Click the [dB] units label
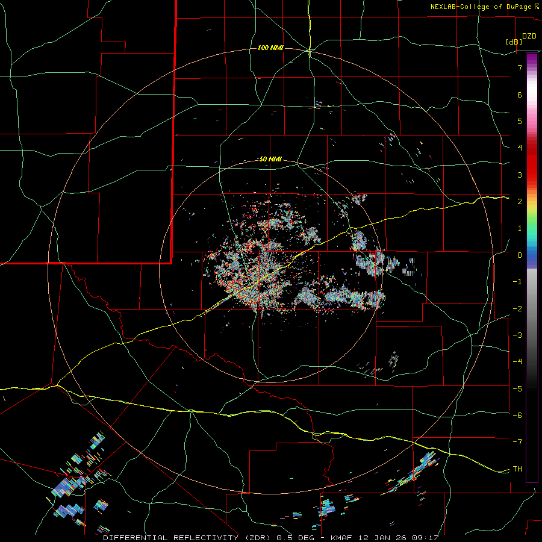542x542 pixels. [x=514, y=42]
